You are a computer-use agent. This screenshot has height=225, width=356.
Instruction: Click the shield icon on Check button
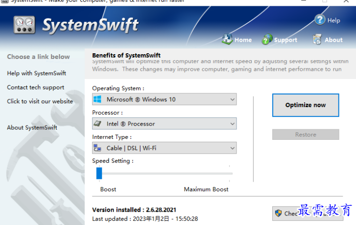point(278,213)
